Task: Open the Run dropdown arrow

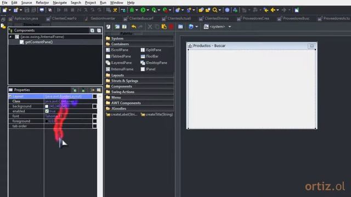Action: pos(148,10)
